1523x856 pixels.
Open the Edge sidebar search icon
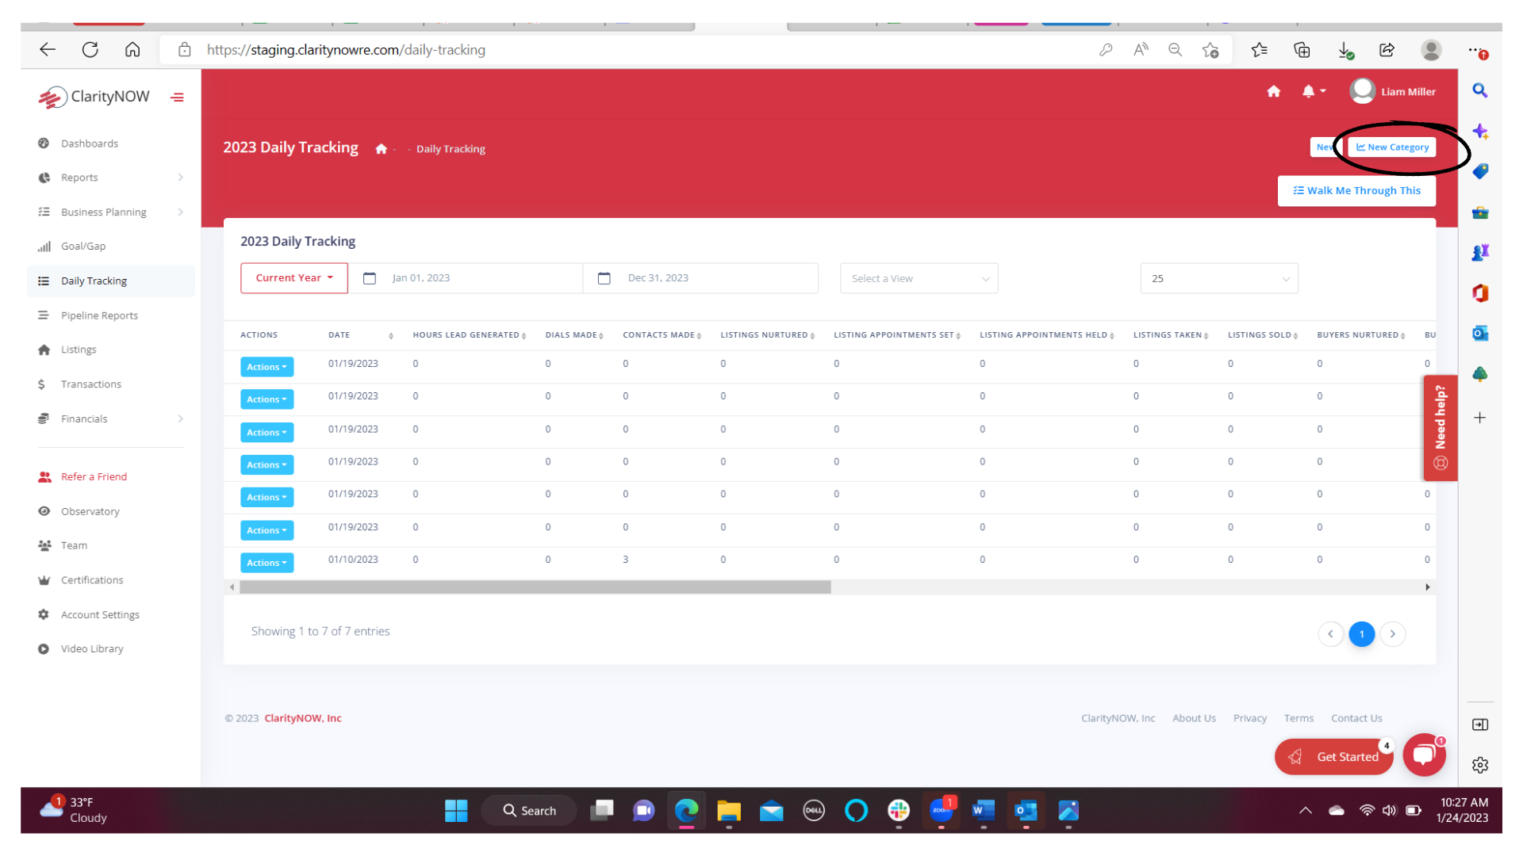(x=1480, y=90)
